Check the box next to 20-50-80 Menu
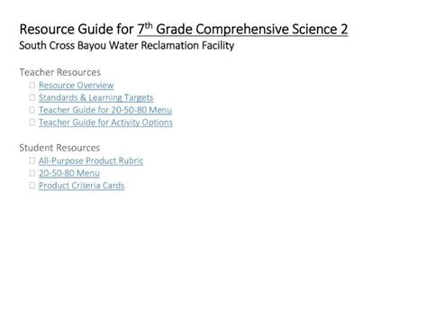This screenshot has width=427, height=329. (x=32, y=173)
